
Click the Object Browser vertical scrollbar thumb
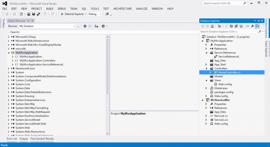(x=107, y=66)
